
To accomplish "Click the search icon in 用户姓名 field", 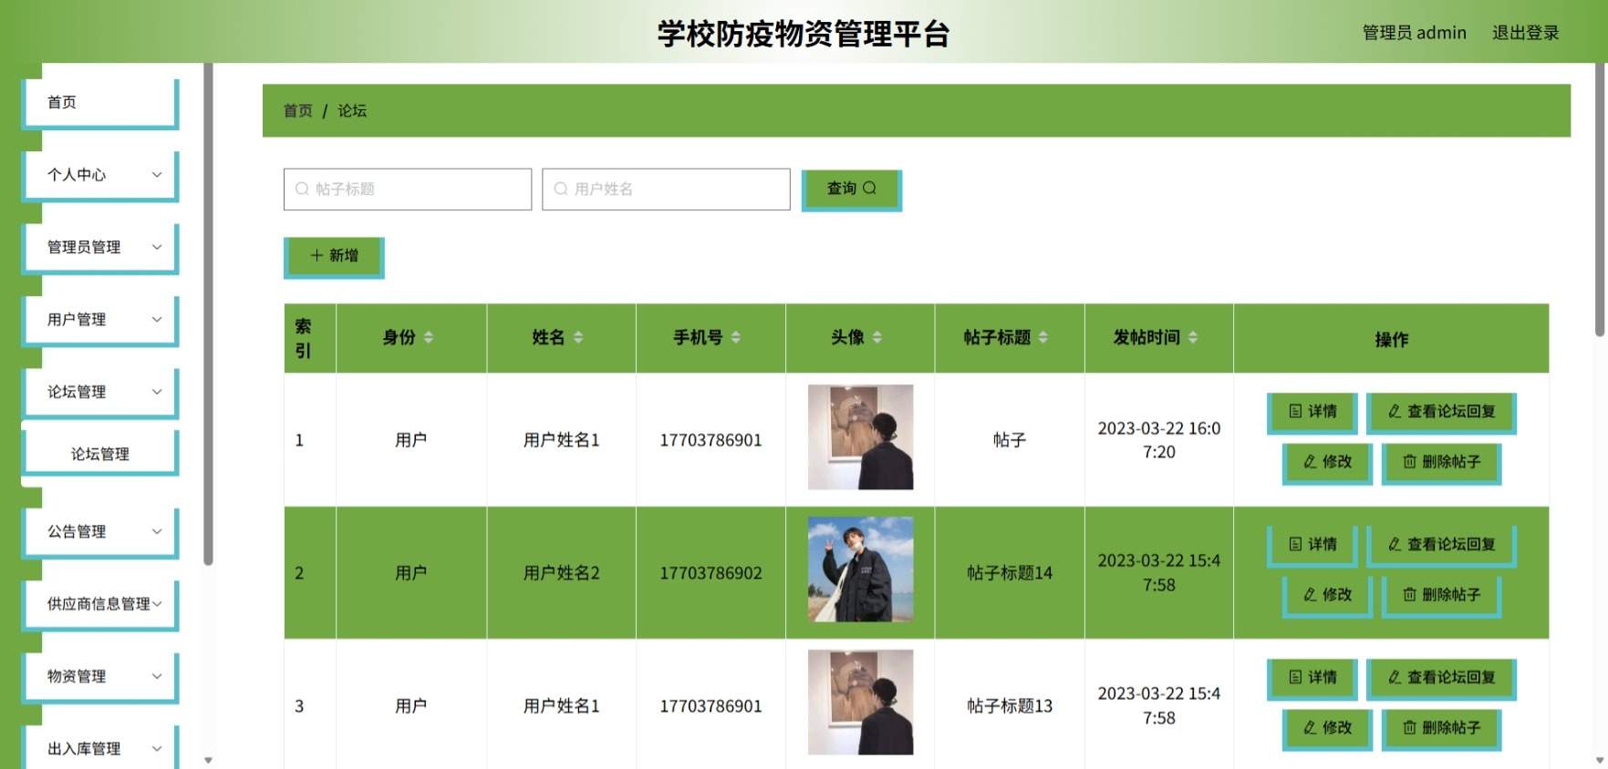I will pos(561,189).
